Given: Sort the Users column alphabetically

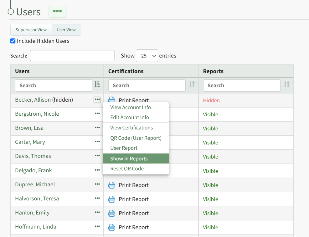Looking at the screenshot, I should [x=97, y=84].
